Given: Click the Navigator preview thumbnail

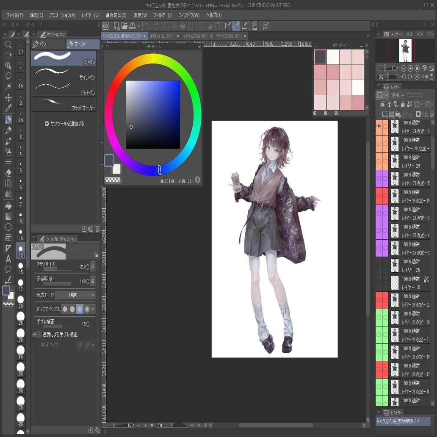Looking at the screenshot, I should [x=405, y=50].
